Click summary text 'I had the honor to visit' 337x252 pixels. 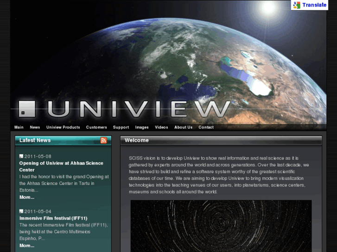64,184
